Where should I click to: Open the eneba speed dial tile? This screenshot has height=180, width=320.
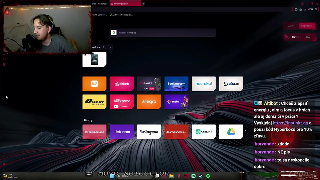pos(176,102)
